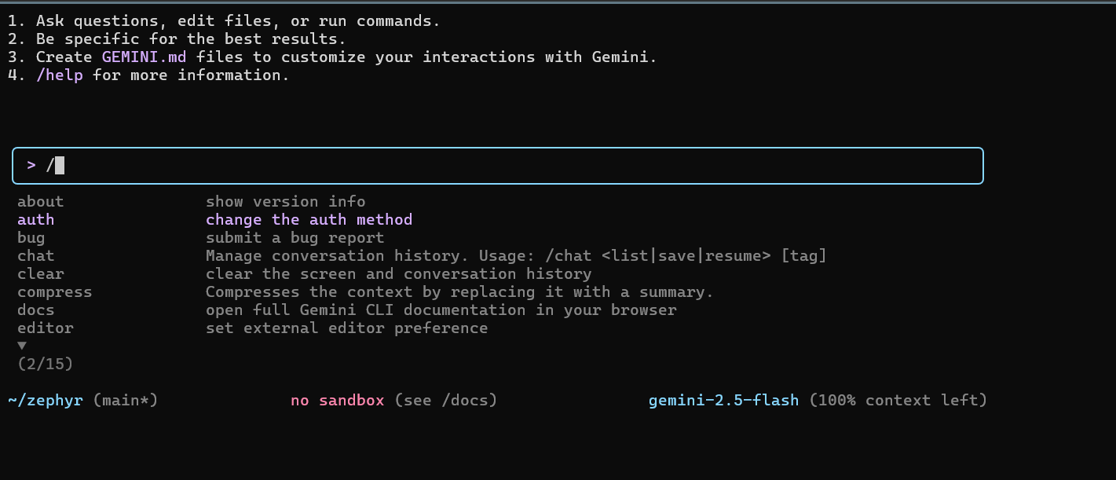This screenshot has height=480, width=1116.
Task: Click the no sandbox status indicator
Action: [338, 401]
